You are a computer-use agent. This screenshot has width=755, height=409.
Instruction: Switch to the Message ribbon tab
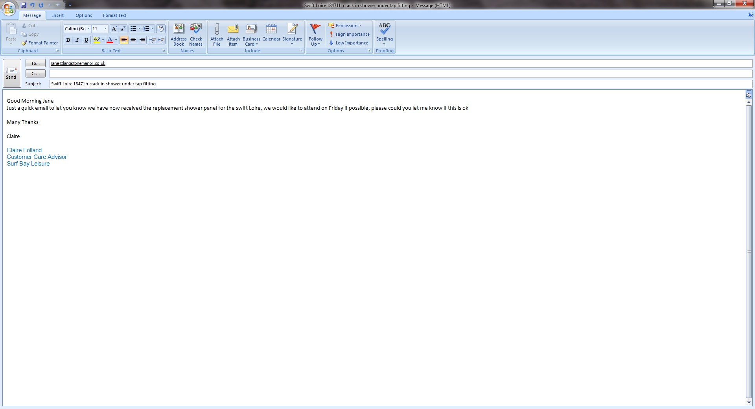point(32,15)
